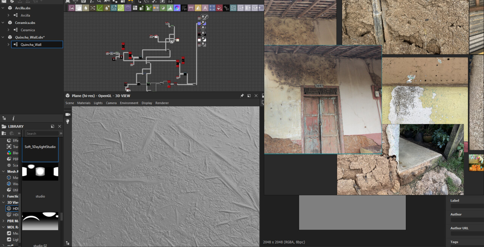
Task: Click the Library thumbnails scrollbar
Action: (x=61, y=216)
